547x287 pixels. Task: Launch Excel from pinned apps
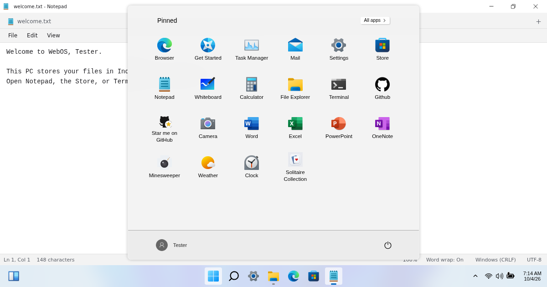[295, 128]
